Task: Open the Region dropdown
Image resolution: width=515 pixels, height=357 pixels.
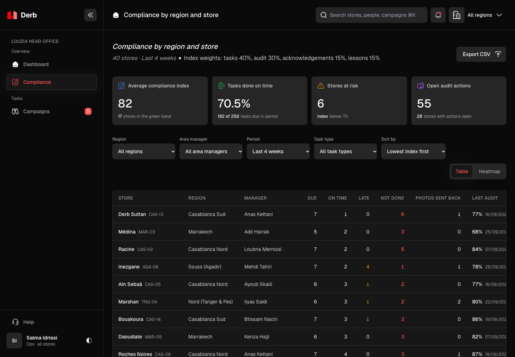Action: 144,151
